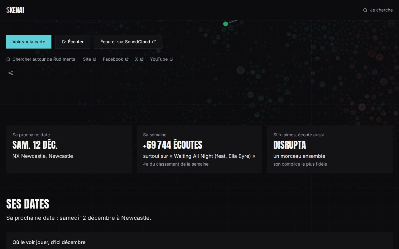Click the "Voir sur la carte" button

pos(29,42)
